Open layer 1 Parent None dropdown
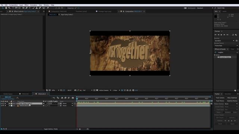 point(68,103)
